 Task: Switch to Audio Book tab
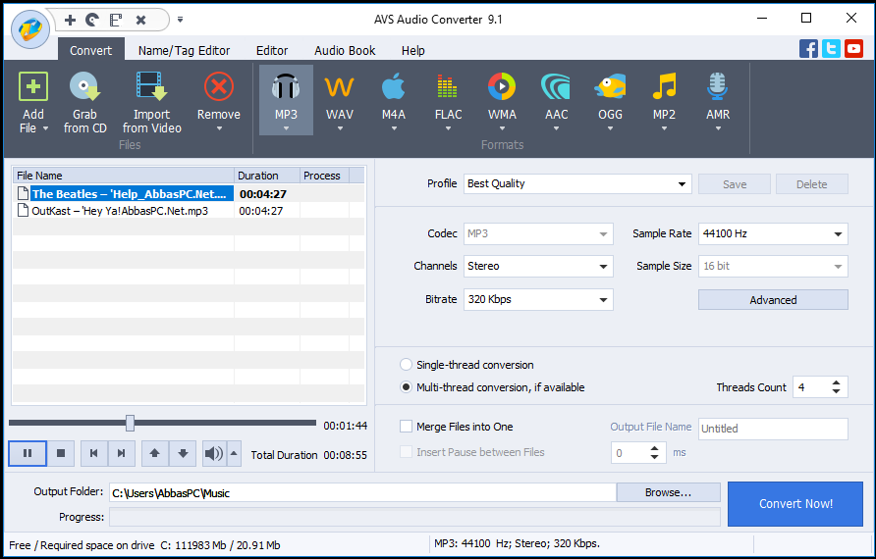(x=345, y=50)
